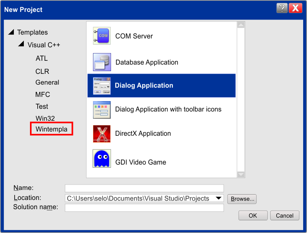The image size is (307, 233).
Task: Click the GDI Video Game ghost icon
Action: pyautogui.click(x=102, y=158)
